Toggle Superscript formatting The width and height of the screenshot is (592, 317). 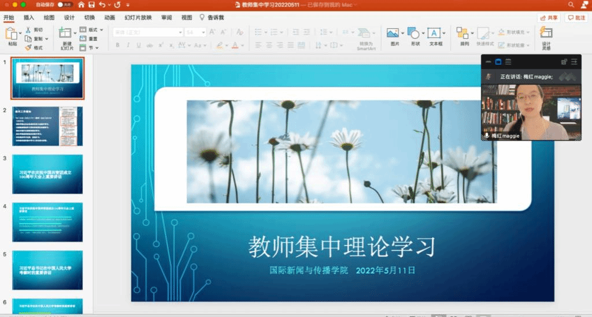(161, 45)
